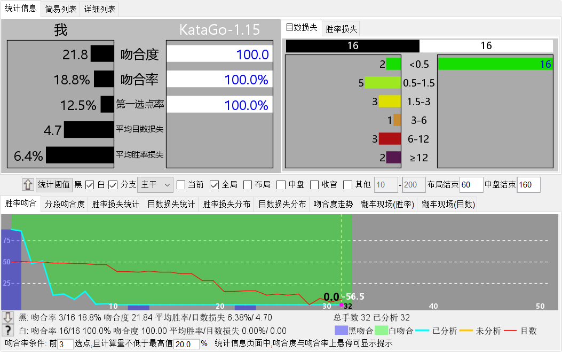Image resolution: width=562 pixels, height=352 pixels.
Task: Click the white player's green bar showing 16
Action: [495, 64]
